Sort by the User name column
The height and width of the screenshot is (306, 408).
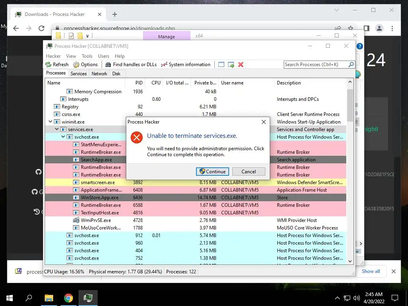(246, 83)
